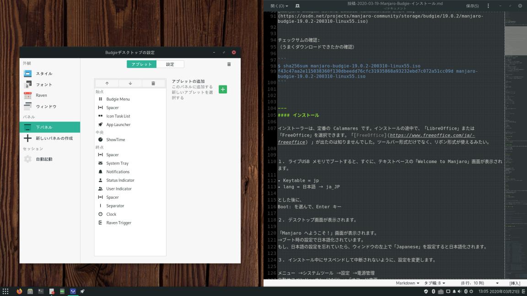
Task: Open フォント in the settings sidebar
Action: 50,85
